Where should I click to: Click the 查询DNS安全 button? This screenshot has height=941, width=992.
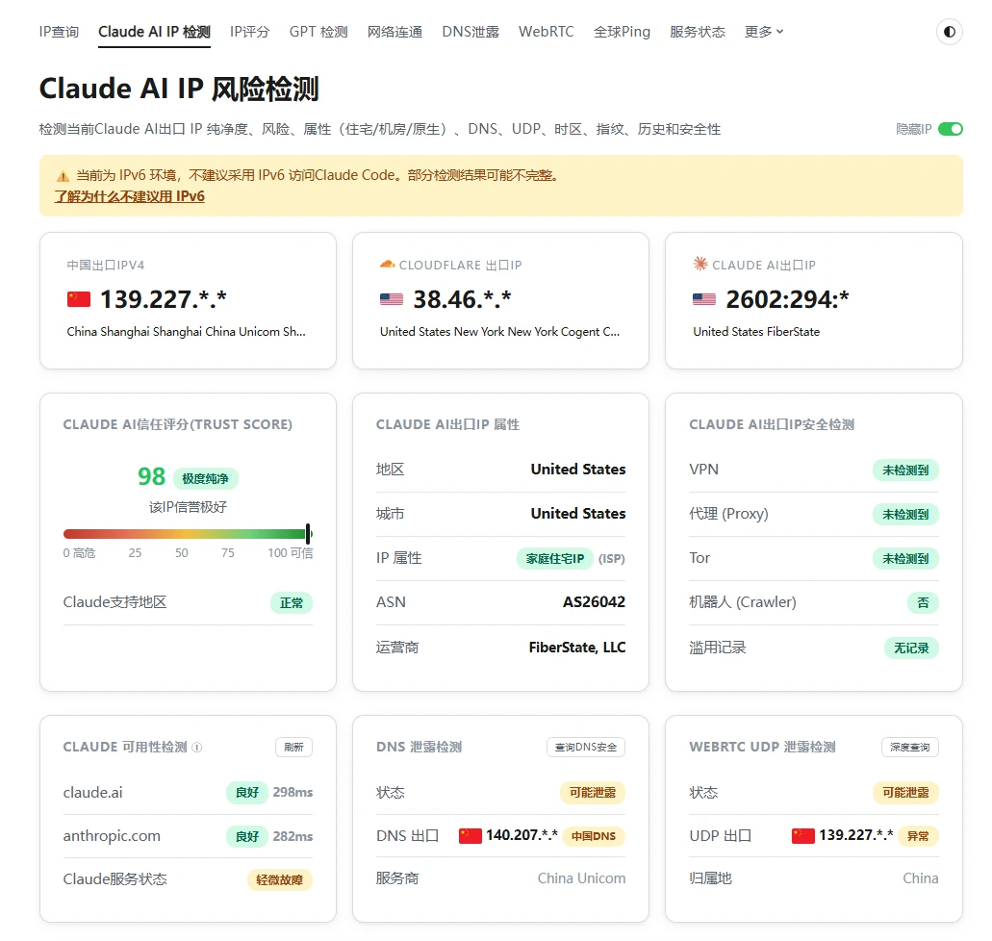(x=586, y=748)
